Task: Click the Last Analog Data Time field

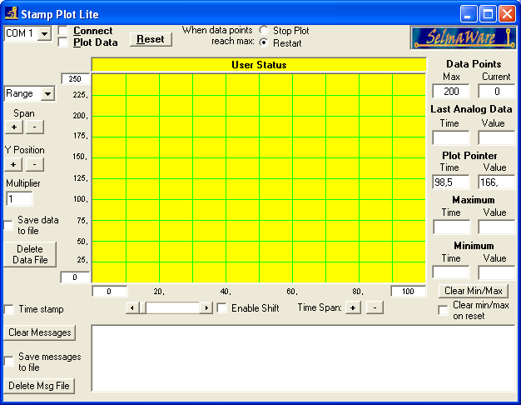Action: (x=451, y=137)
